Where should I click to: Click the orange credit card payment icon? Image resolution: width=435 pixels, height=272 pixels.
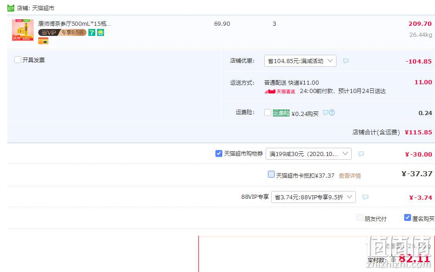[x=43, y=41]
